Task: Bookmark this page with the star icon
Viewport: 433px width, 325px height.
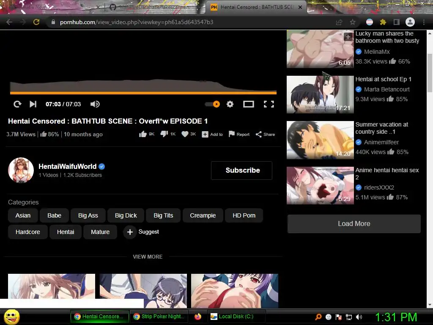Action: point(353,22)
